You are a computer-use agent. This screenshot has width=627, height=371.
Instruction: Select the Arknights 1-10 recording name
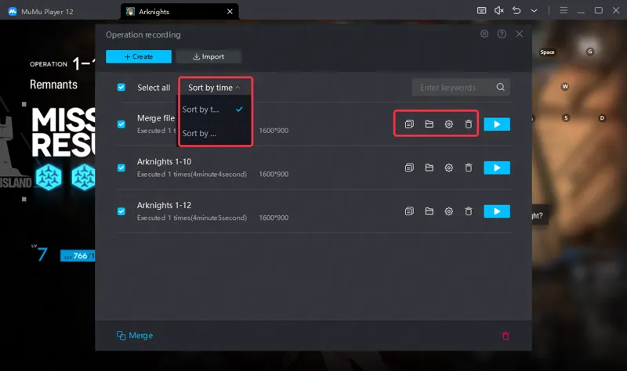click(x=164, y=162)
